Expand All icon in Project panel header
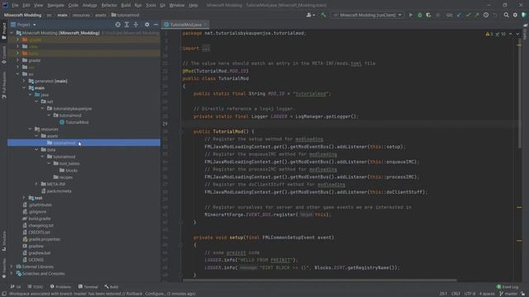The height and width of the screenshot is (297, 529). [x=126, y=25]
